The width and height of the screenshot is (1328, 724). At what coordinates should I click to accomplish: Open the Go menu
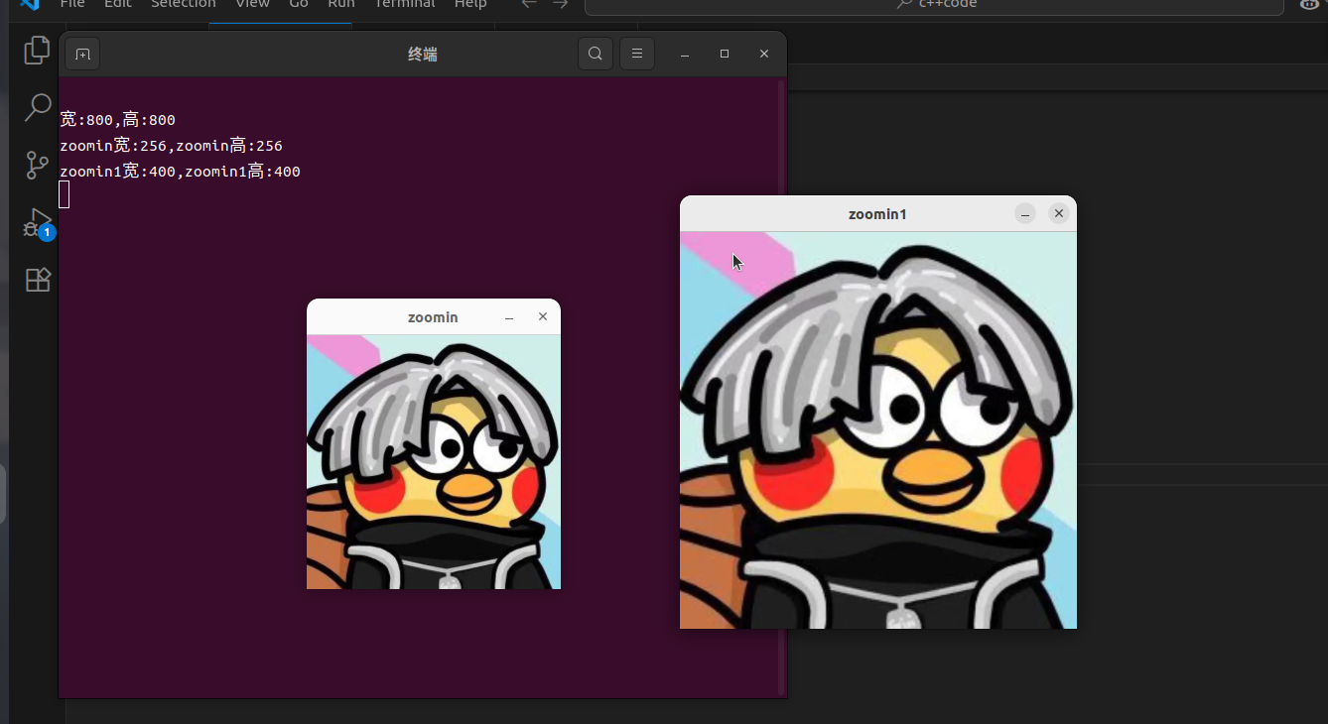[x=299, y=4]
